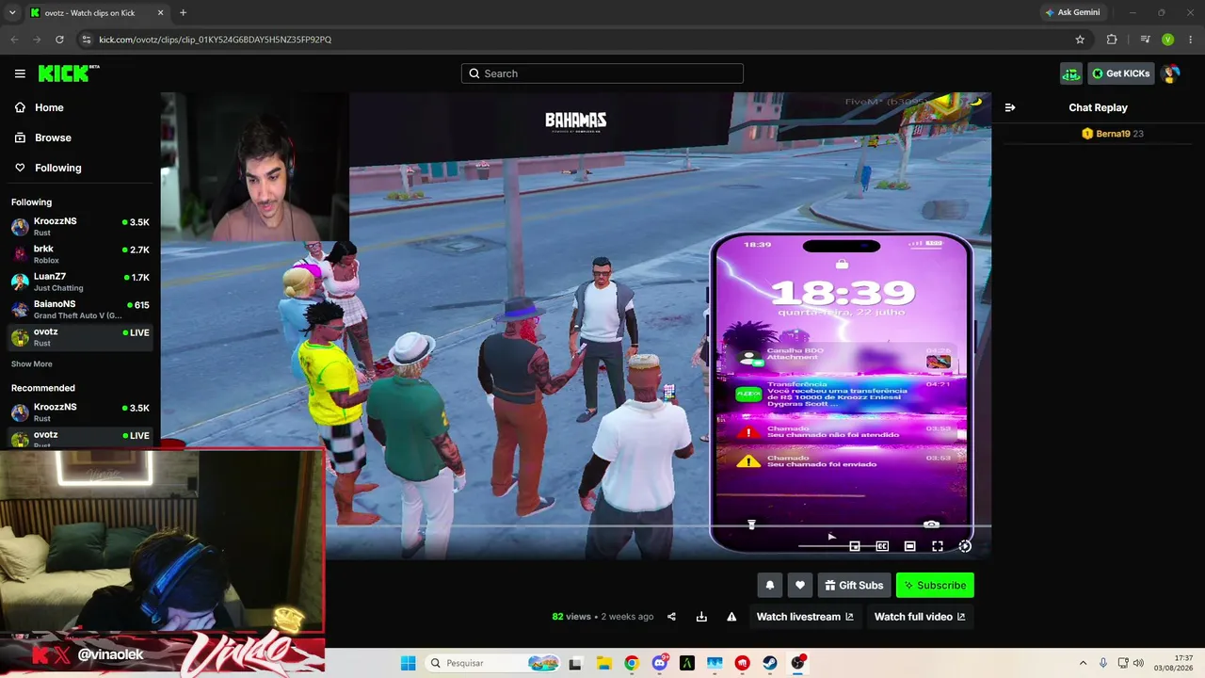
Task: Open Chrome media controls icon
Action: tap(1145, 40)
